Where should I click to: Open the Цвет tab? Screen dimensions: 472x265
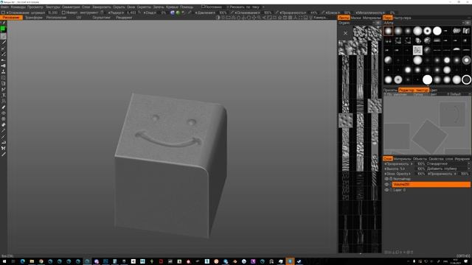[434, 90]
